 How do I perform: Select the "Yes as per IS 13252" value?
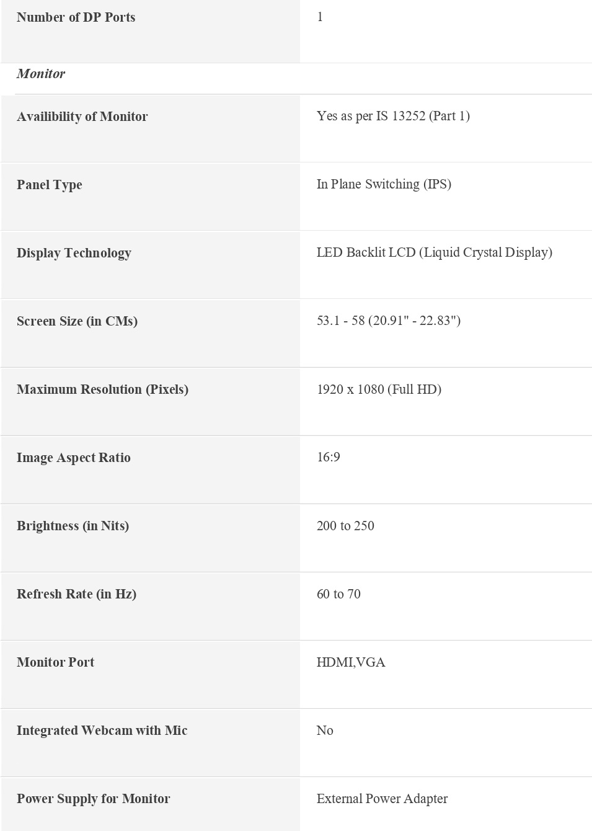click(x=393, y=116)
